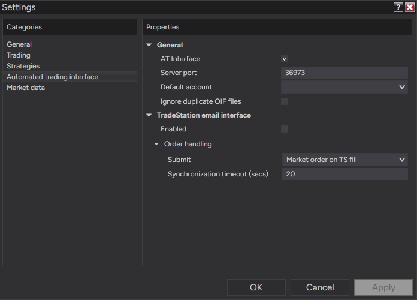Close the Settings dialog

pos(410,7)
